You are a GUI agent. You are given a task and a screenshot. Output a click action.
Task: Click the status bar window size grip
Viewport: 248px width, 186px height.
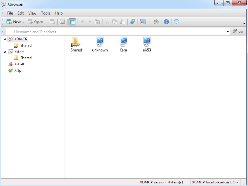pos(244,183)
